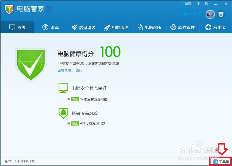This screenshot has height=166, width=232.
Task: Expand the 4项没有发现问题 list
Action: pos(68,123)
